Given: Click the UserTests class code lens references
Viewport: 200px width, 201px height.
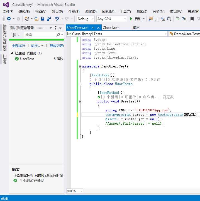Looking at the screenshot, I should [x=97, y=80].
